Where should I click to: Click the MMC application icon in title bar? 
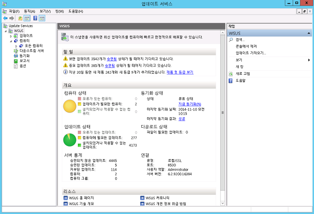tap(4, 4)
